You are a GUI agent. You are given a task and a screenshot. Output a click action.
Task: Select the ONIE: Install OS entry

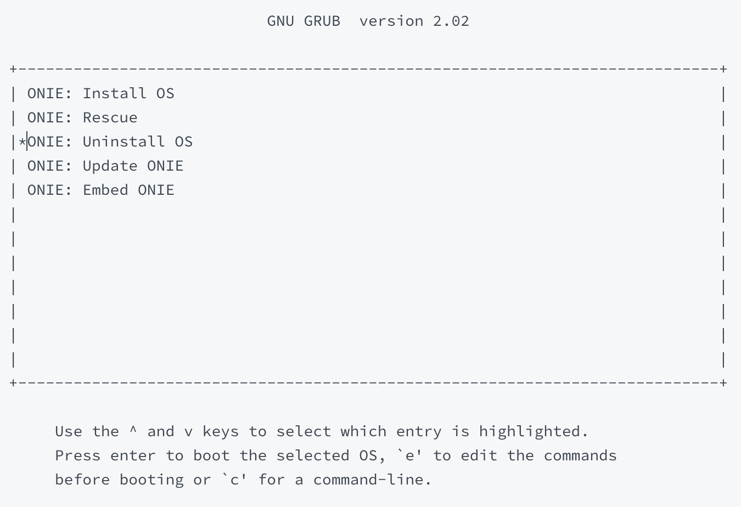100,93
